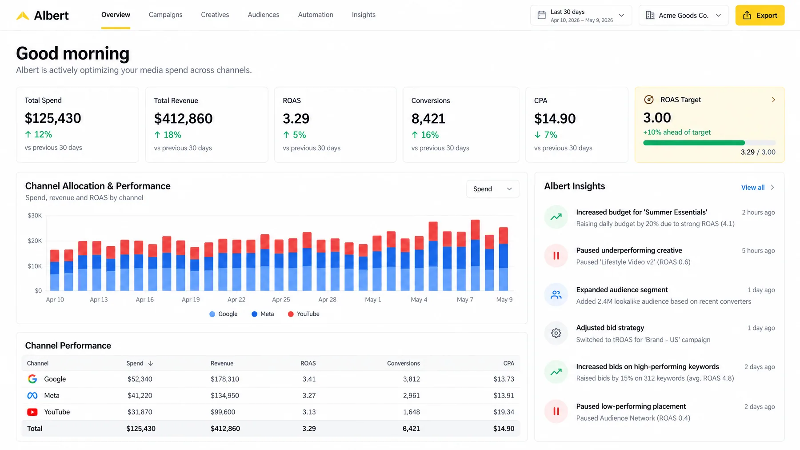Screen dimensions: 800x450
Task: Click the building icon beside Acme Goods Co.
Action: point(650,15)
